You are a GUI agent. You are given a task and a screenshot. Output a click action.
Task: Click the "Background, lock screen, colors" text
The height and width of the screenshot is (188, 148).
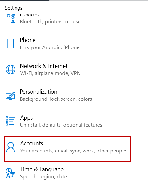coord(56,99)
